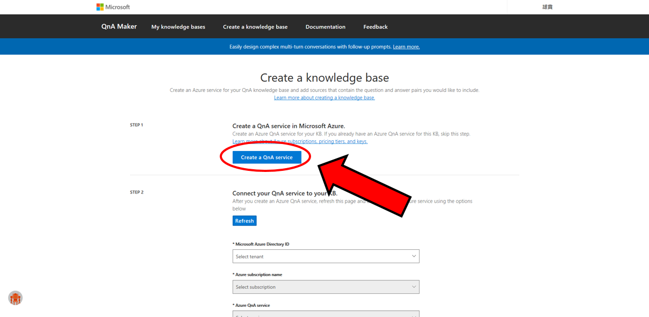Click heading Create a QnA service in Microsoft Azure
Screen dimensions: 649x317
coord(289,126)
